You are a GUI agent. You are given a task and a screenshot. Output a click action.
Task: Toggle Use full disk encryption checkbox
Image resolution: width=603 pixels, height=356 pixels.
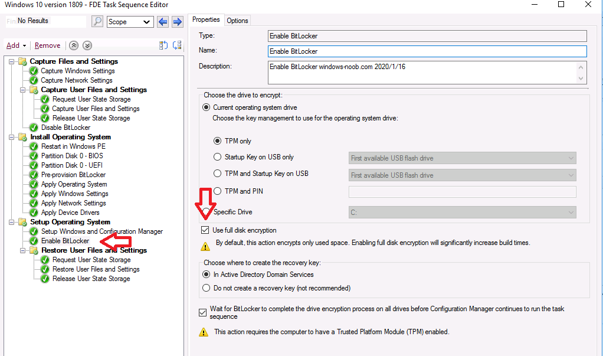click(205, 230)
